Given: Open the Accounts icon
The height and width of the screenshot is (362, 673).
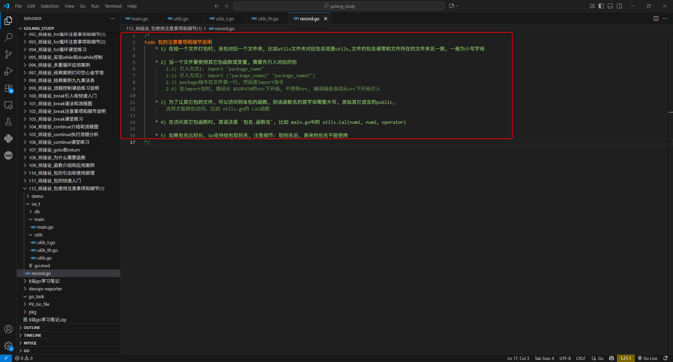Looking at the screenshot, I should pos(8,329).
